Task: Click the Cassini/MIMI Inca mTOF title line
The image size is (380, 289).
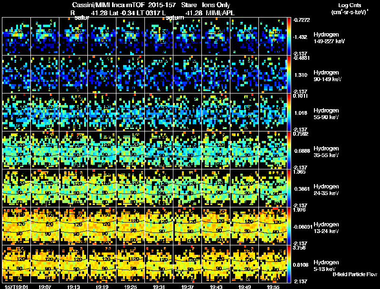Action: pyautogui.click(x=151, y=5)
